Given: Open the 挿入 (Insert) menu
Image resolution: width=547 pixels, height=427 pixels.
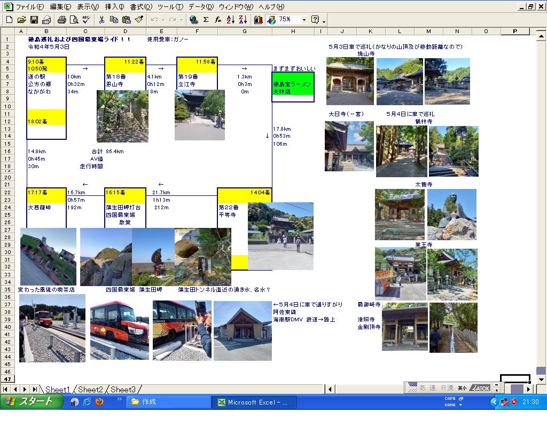Looking at the screenshot, I should click(114, 7).
